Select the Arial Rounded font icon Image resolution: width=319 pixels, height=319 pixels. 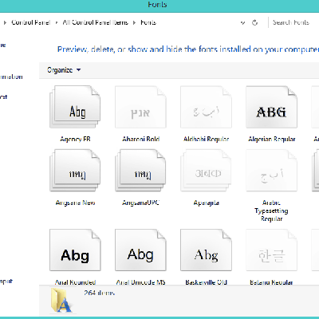point(75,250)
